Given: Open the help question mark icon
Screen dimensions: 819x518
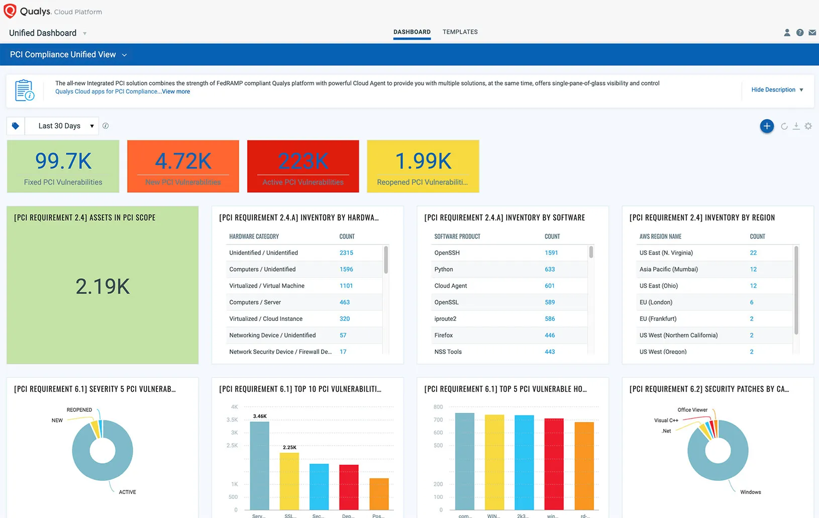Looking at the screenshot, I should point(799,33).
